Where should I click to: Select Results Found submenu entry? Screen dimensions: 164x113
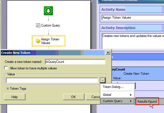click(147, 101)
